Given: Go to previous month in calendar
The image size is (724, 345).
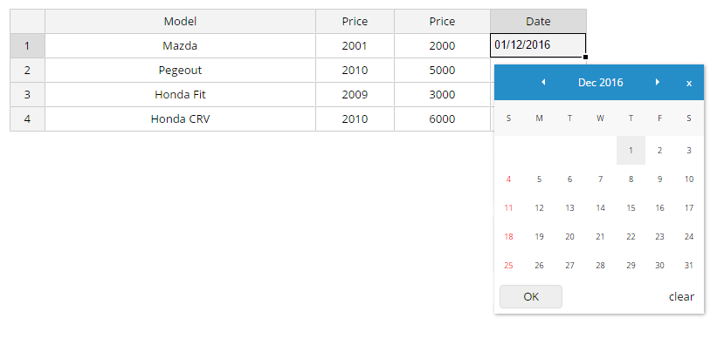Looking at the screenshot, I should tap(543, 83).
